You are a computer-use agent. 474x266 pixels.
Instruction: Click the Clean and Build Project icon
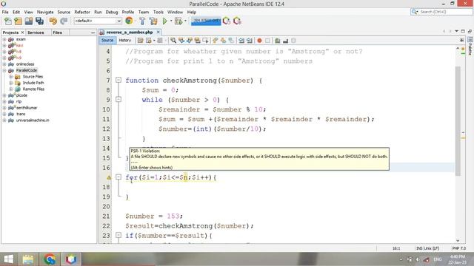point(153,21)
